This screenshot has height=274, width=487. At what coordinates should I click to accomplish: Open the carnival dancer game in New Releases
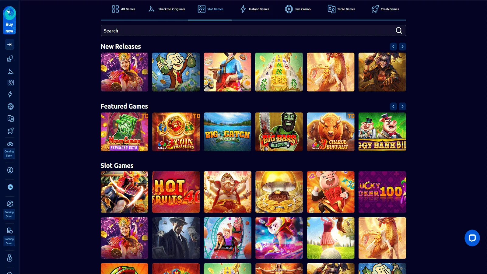coord(124,72)
